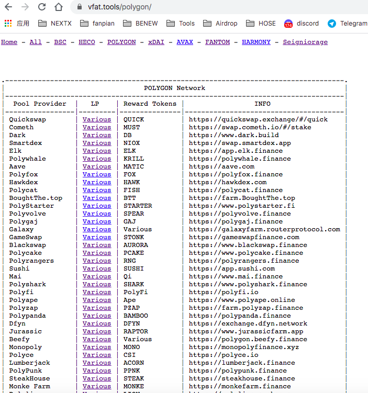This screenshot has height=393, width=368.
Task: Open Various LP link for BoughtThe.top
Action: coord(97,198)
